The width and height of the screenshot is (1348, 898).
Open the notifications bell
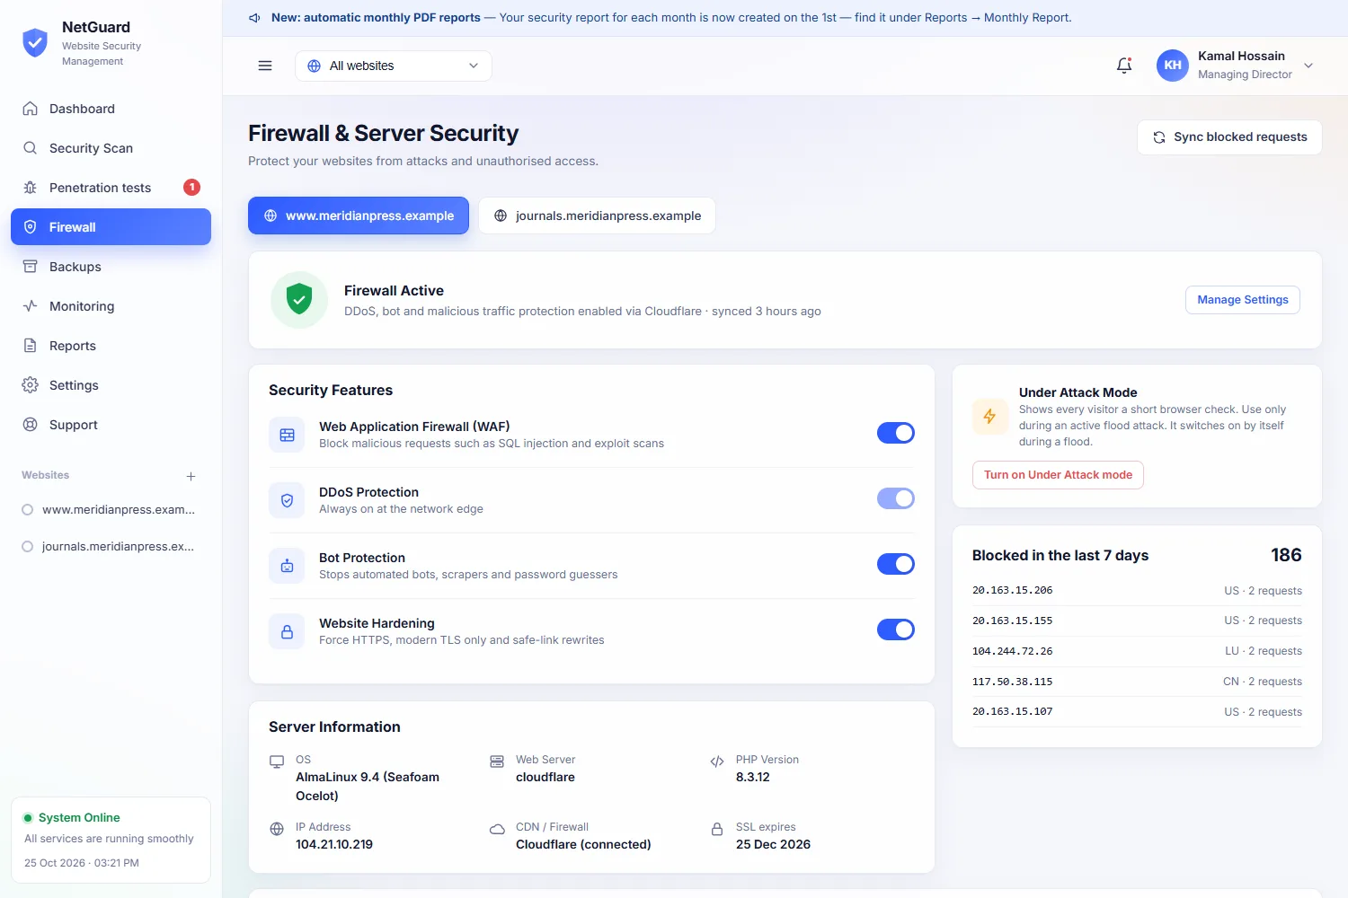1124,66
